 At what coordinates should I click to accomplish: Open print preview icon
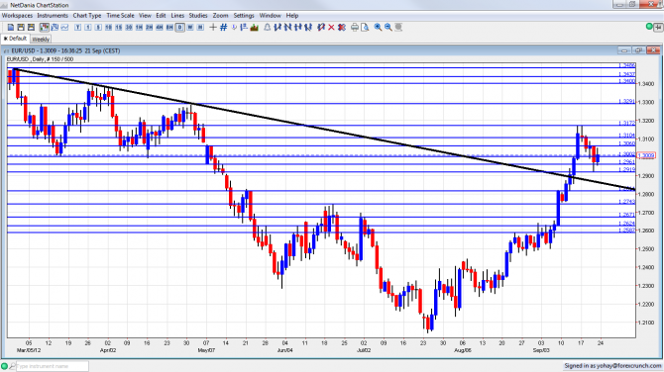[x=365, y=27]
